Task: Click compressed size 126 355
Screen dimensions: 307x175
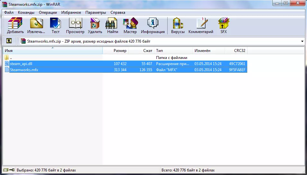Action: pyautogui.click(x=146, y=70)
